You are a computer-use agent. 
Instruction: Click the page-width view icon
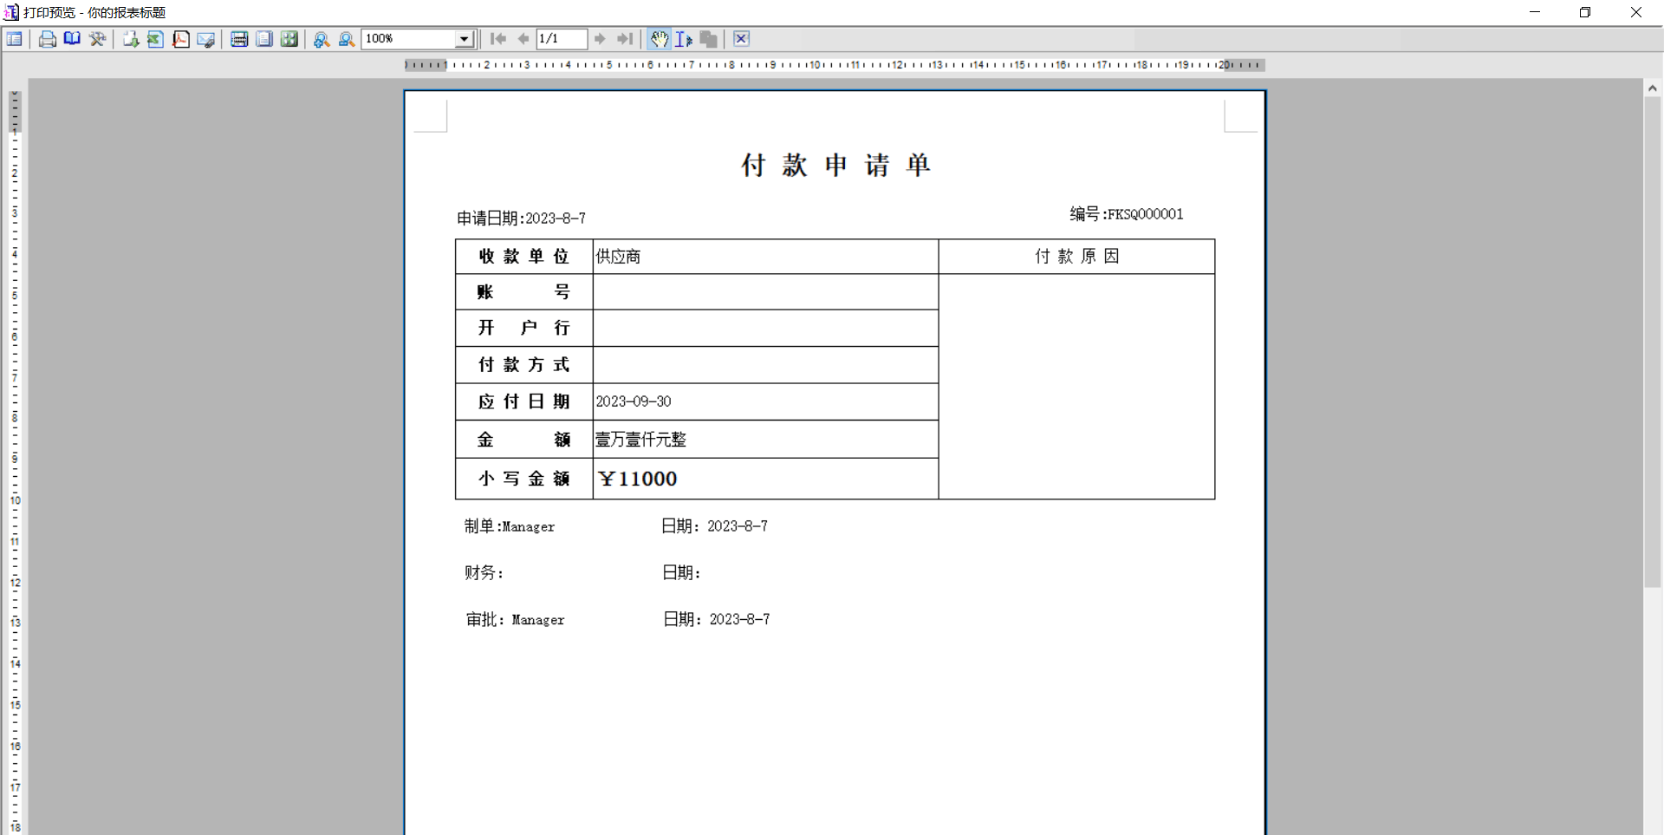pyautogui.click(x=239, y=39)
